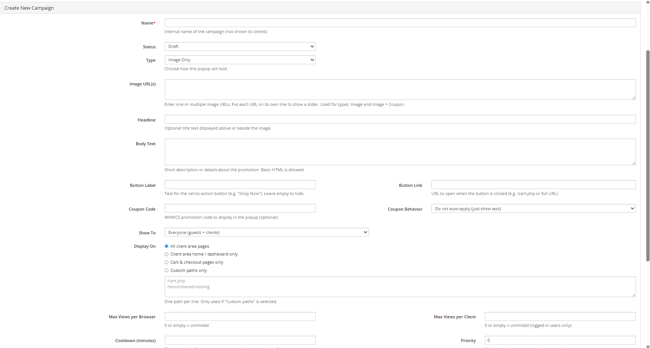Click into the Body Text textarea
This screenshot has height=348, width=650.
pos(400,152)
